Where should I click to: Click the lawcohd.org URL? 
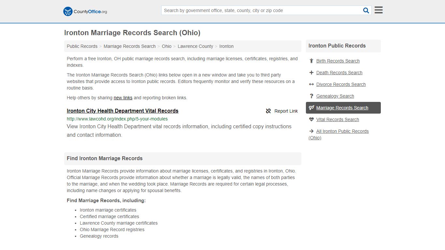pyautogui.click(x=117, y=119)
